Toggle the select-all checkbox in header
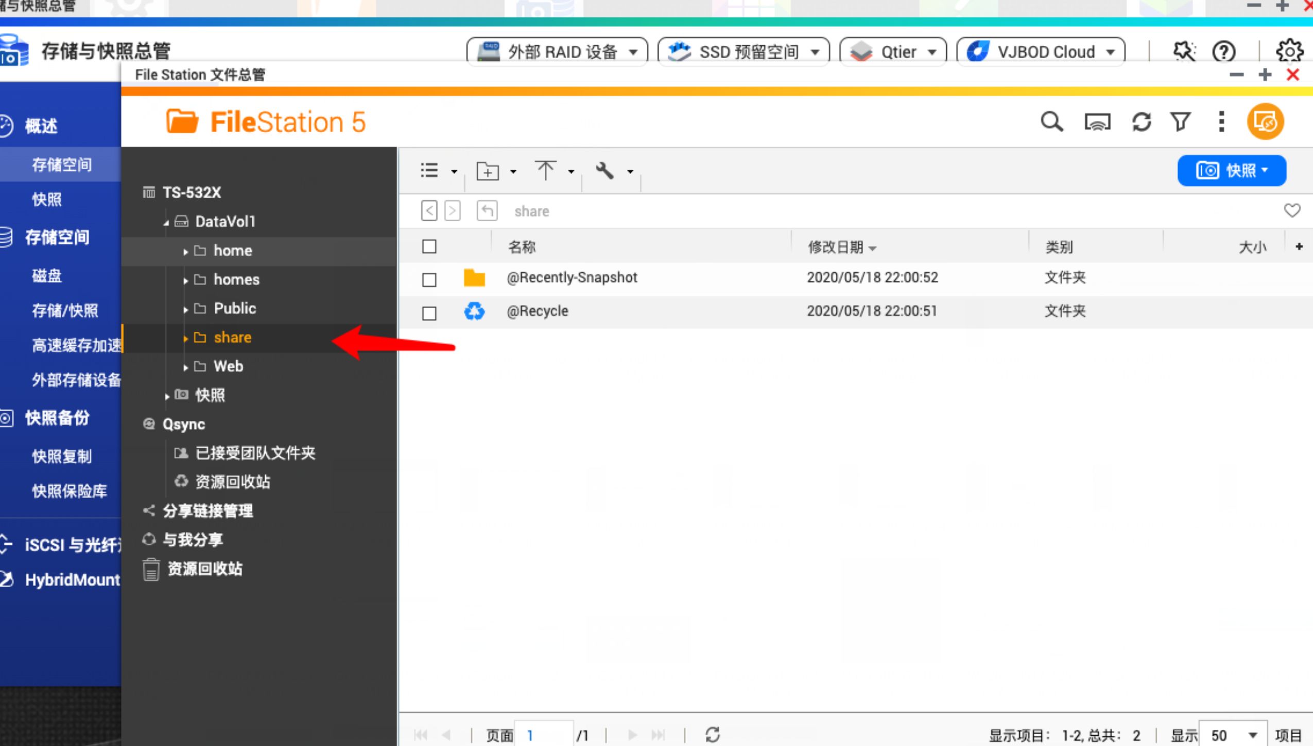This screenshot has height=746, width=1313. click(429, 247)
